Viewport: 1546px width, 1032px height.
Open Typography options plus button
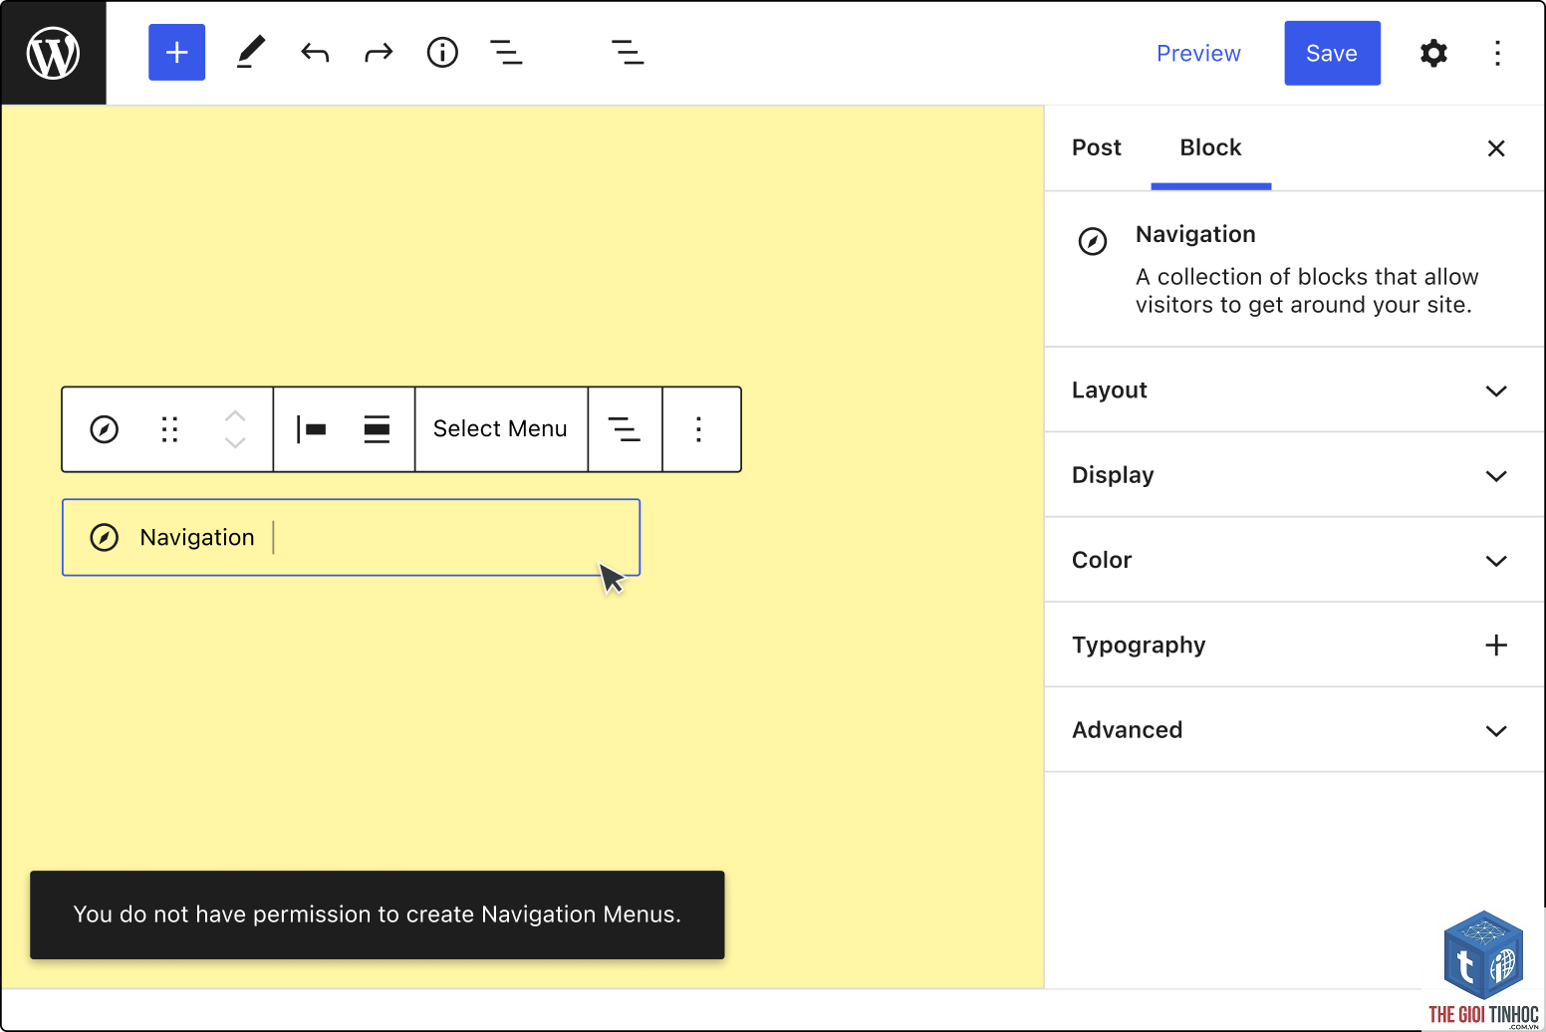pos(1496,645)
